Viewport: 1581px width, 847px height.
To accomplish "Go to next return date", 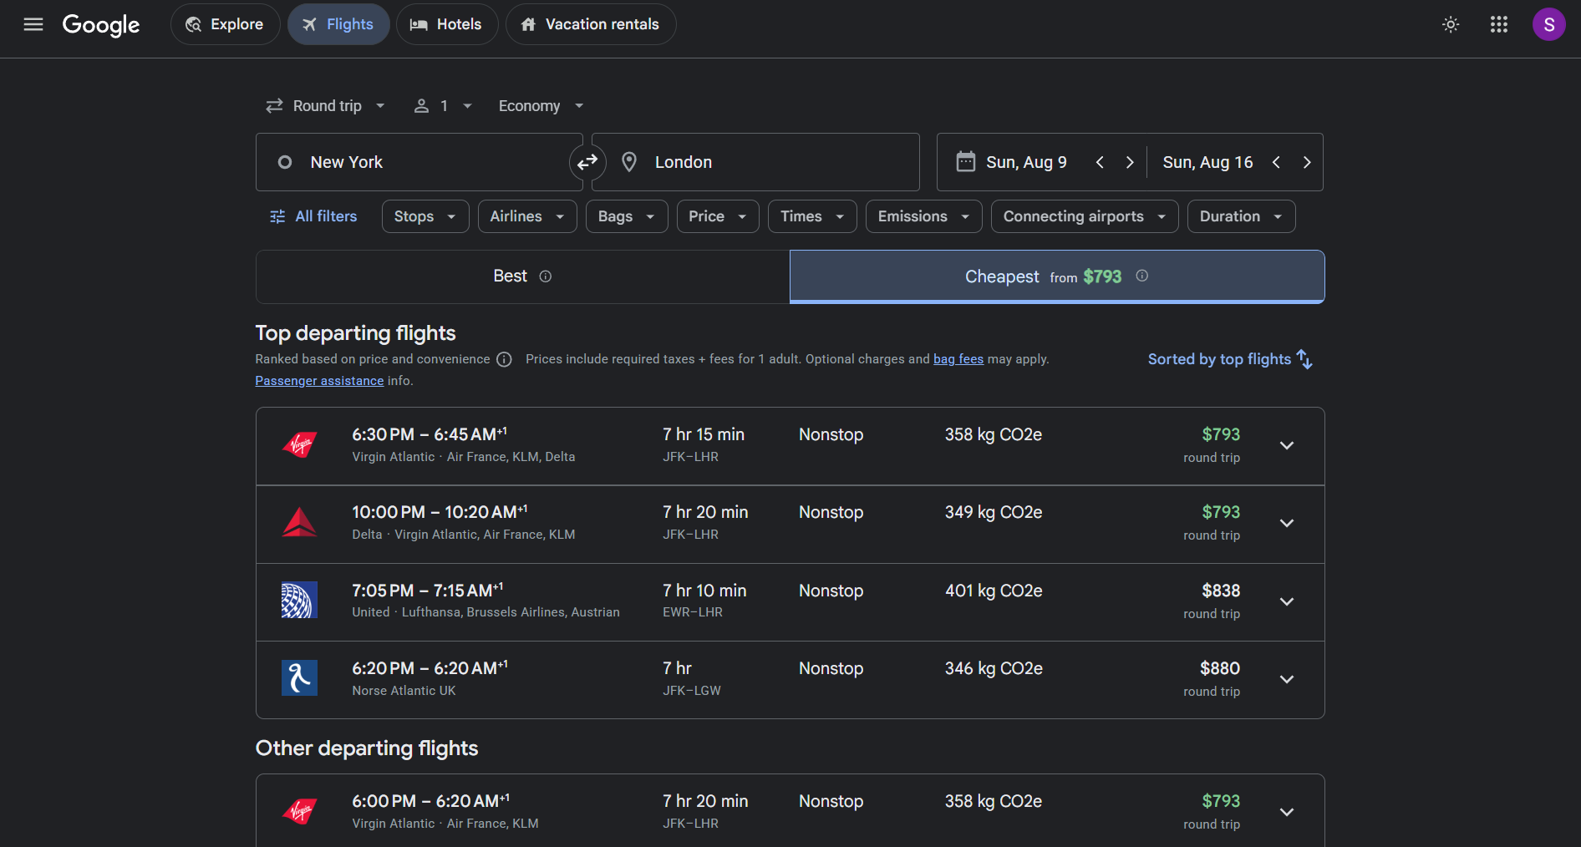I will click(1307, 162).
